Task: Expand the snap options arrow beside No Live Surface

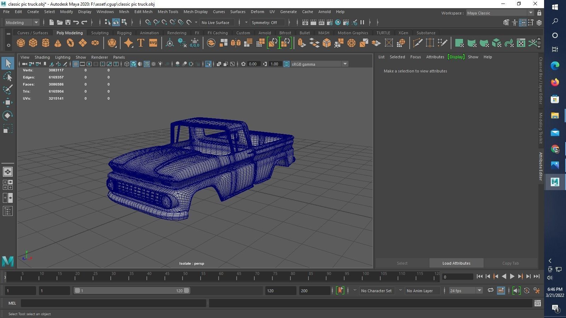Action: (196, 22)
